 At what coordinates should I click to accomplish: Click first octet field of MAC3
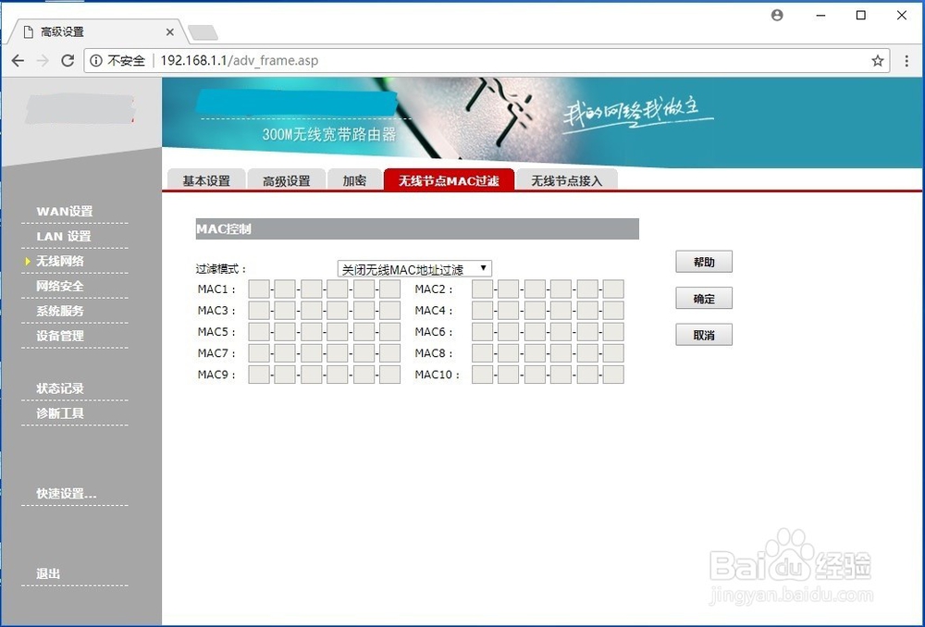click(x=258, y=310)
